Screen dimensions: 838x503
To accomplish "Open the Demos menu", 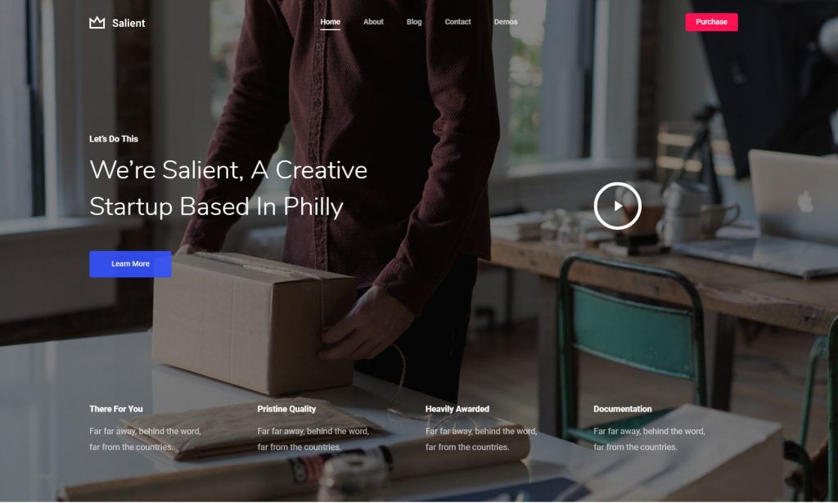I will [x=506, y=22].
